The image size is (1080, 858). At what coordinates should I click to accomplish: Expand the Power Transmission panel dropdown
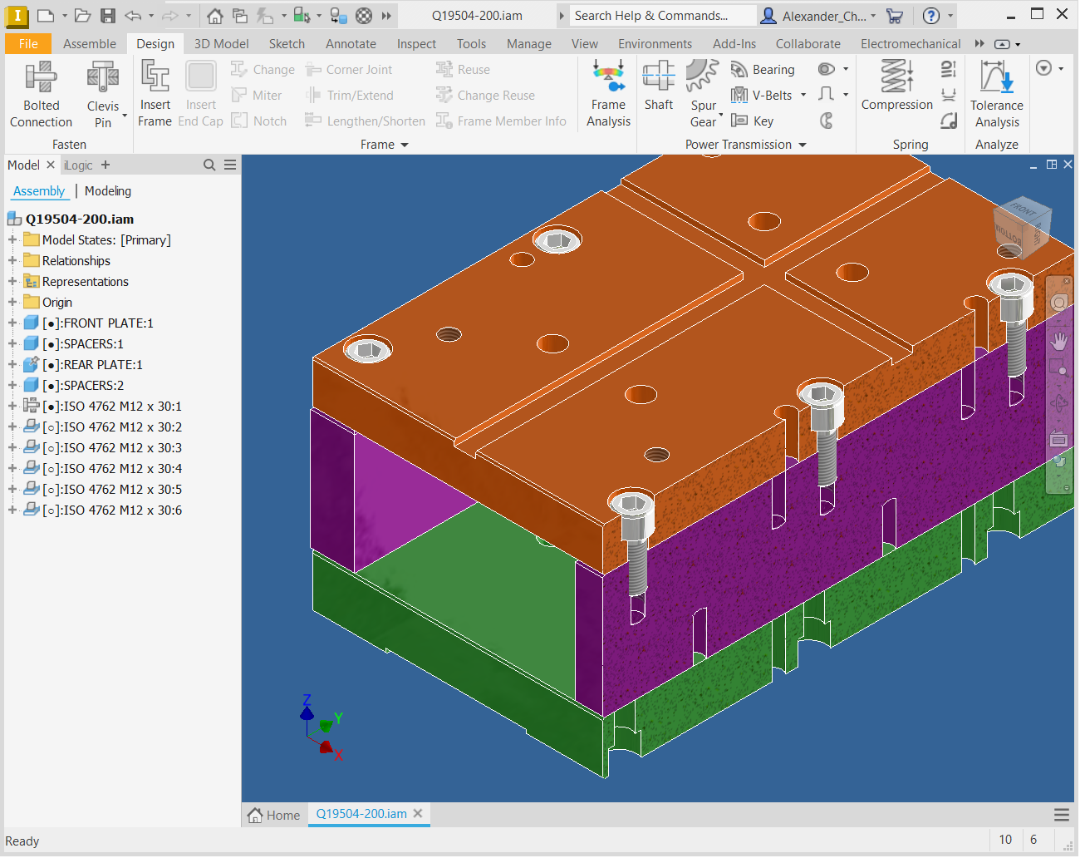[801, 144]
